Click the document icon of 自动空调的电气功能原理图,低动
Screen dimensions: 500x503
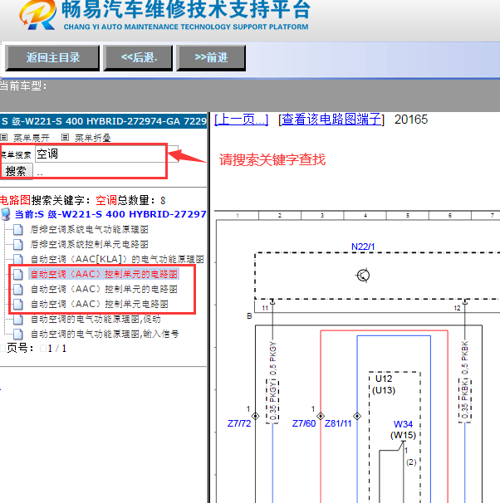tap(18, 320)
